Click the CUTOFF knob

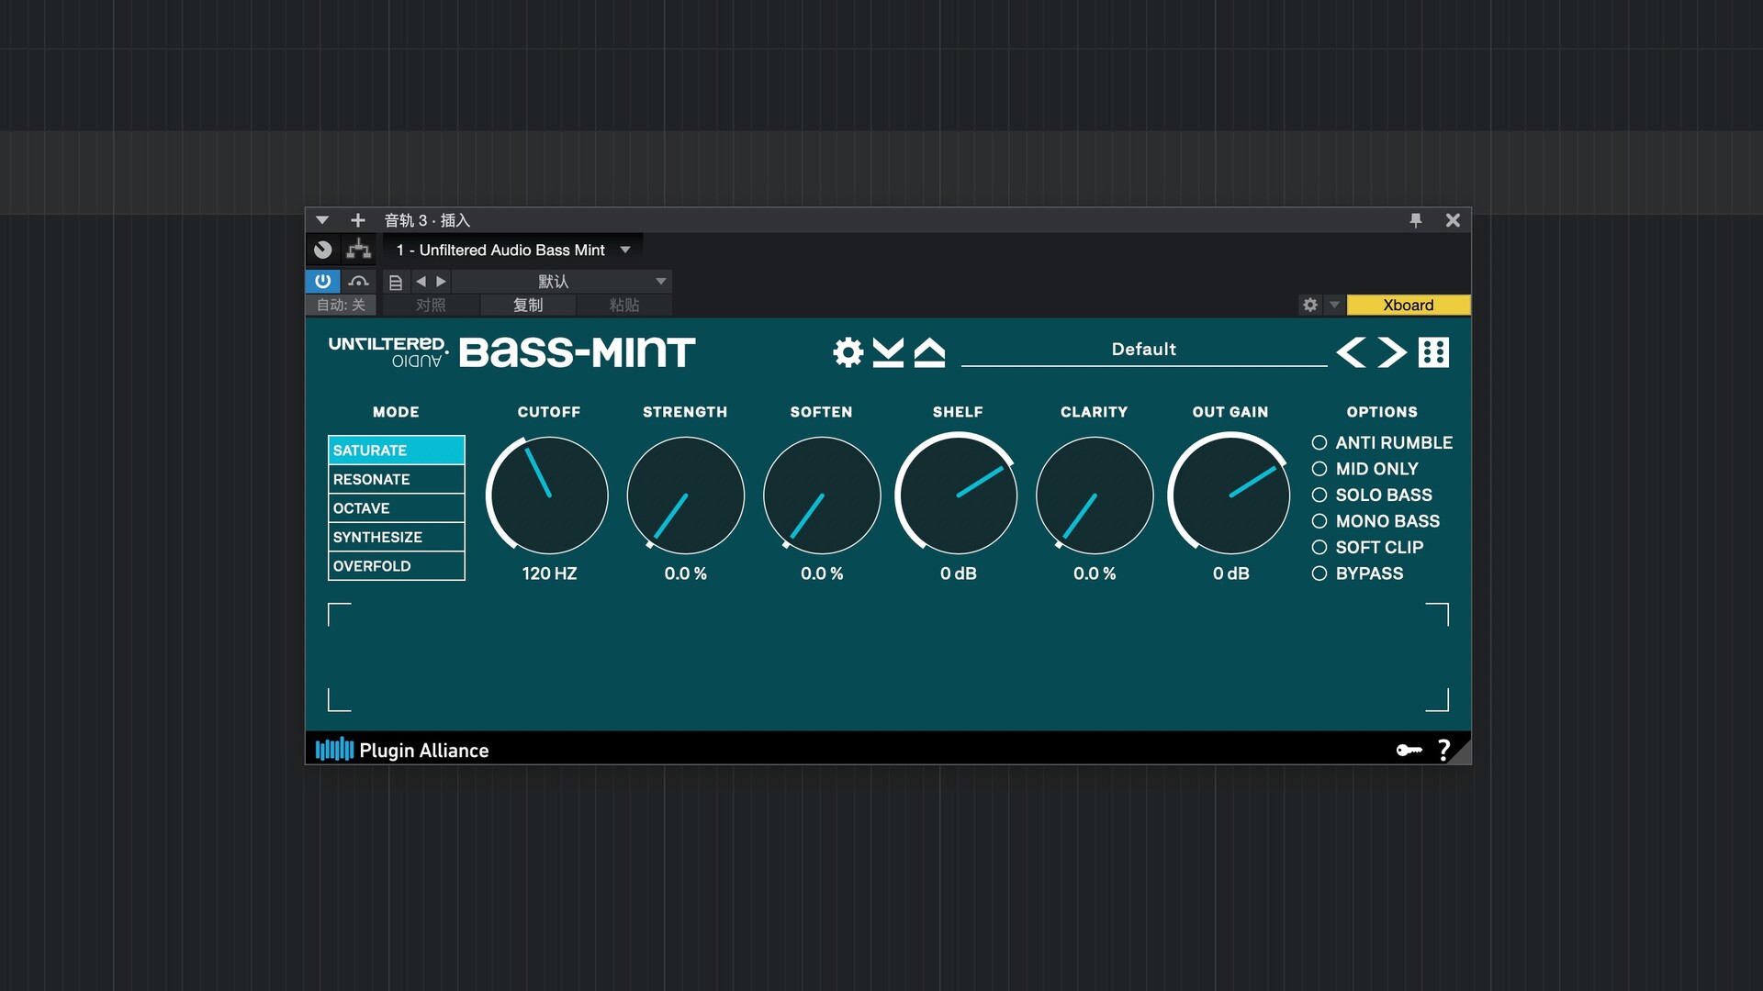click(x=548, y=495)
